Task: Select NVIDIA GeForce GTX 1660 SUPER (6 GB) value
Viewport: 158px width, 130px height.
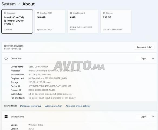Action: [x=48, y=78]
